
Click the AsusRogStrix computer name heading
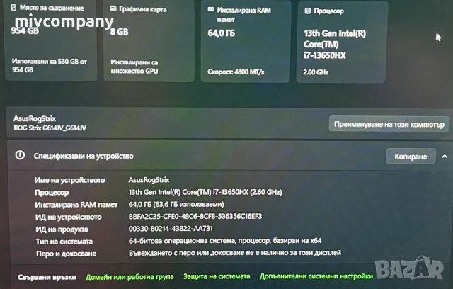tap(35, 118)
